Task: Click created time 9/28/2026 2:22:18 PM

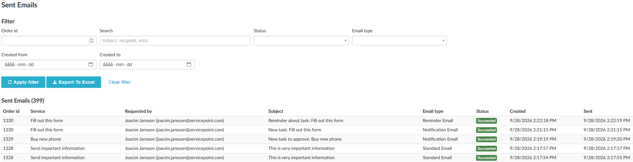Action: 533,120
